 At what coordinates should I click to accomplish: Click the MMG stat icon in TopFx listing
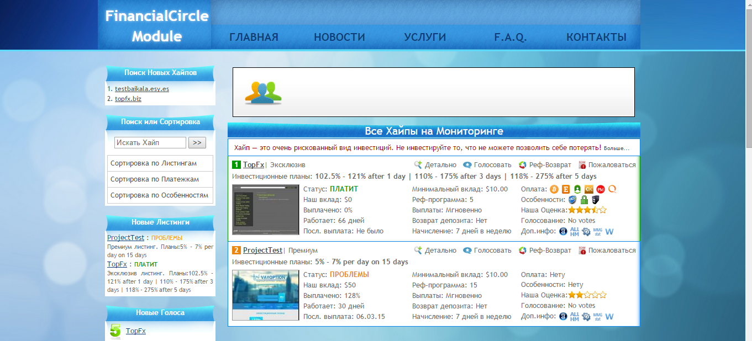(x=598, y=231)
